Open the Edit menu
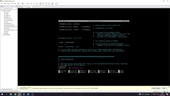Image resolution: width=170 pixels, height=96 pixels. [5, 3]
